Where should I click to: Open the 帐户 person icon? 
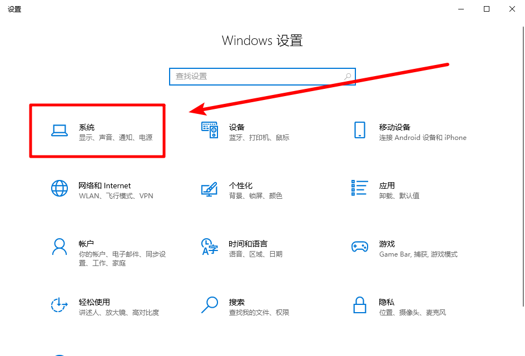click(x=60, y=247)
